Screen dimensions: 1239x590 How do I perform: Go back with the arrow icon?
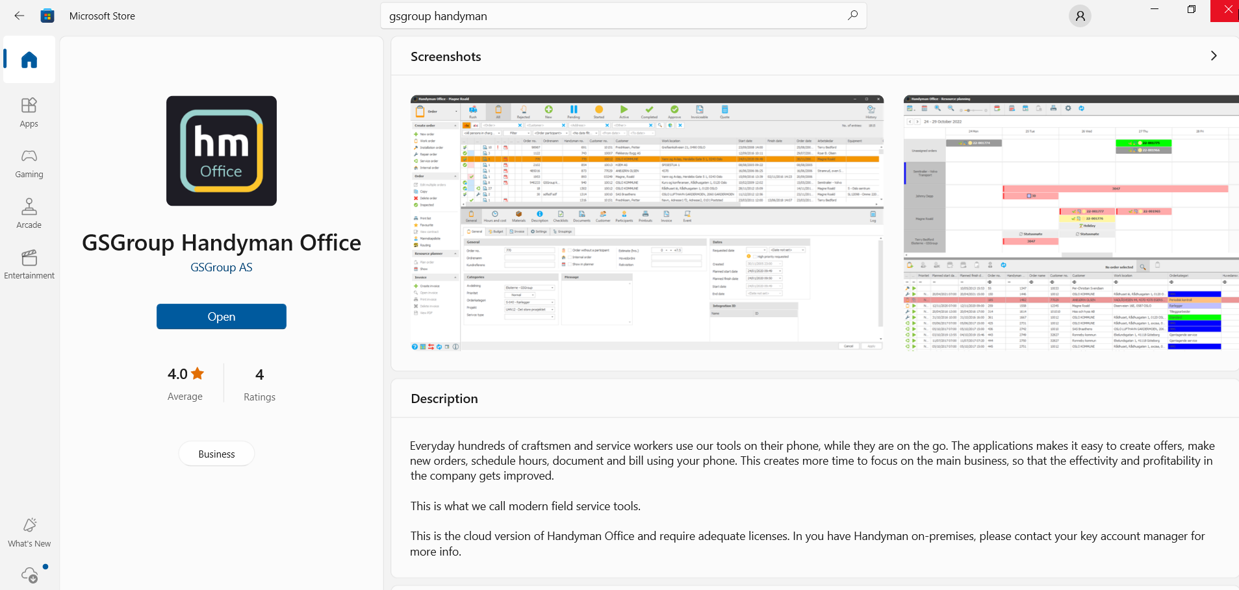coord(19,16)
